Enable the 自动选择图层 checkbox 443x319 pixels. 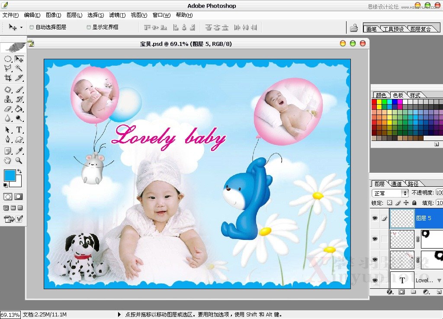(x=32, y=27)
